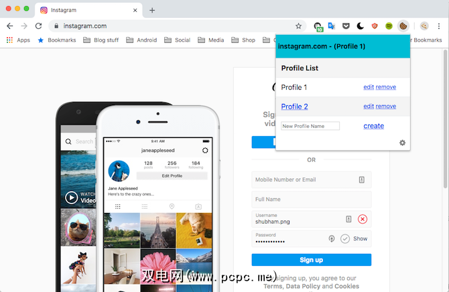Open the Blog stuff bookmarks folder
The image size is (449, 292).
[101, 40]
